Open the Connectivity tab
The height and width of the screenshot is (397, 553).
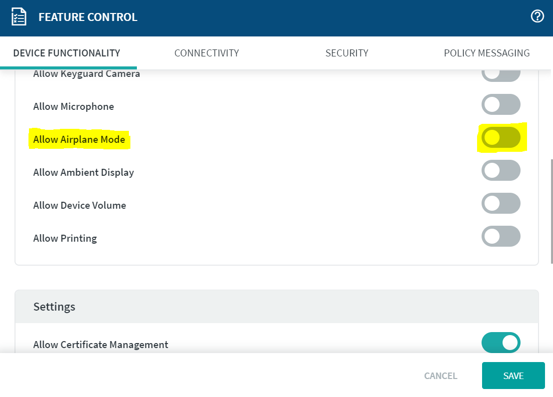[206, 53]
